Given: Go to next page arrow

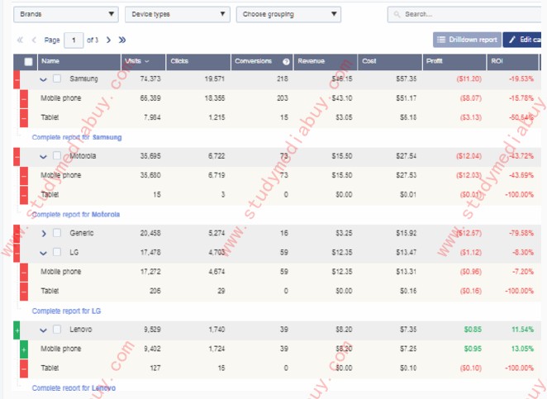Looking at the screenshot, I should (x=108, y=40).
